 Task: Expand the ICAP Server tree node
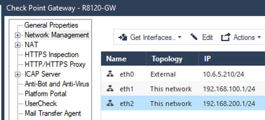point(18,74)
